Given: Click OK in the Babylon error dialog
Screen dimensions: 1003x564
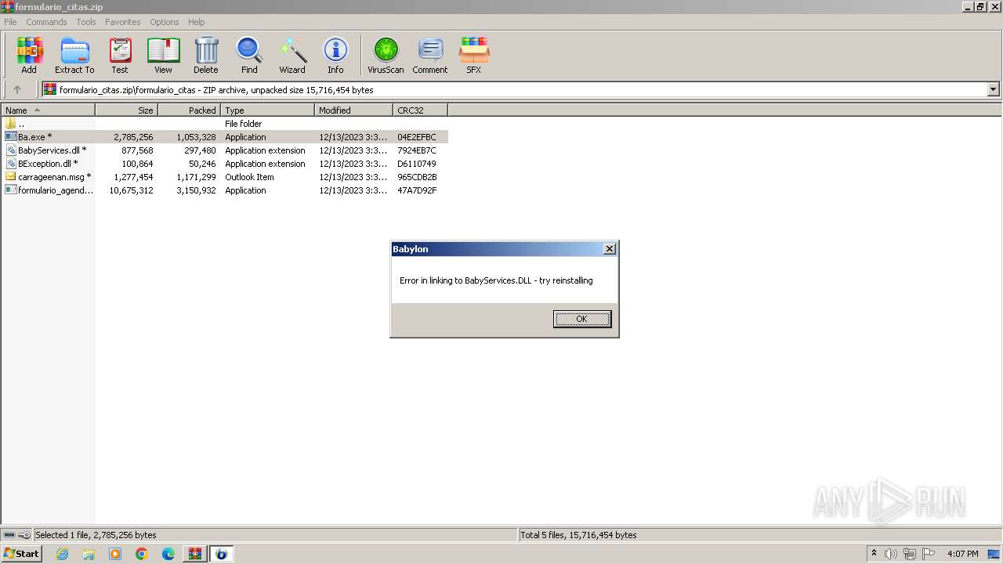Looking at the screenshot, I should [581, 319].
